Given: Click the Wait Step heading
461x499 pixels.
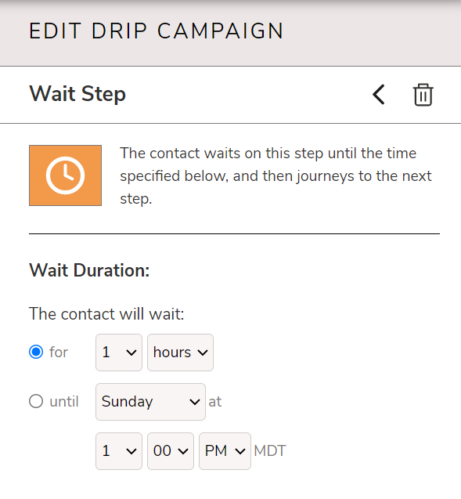Looking at the screenshot, I should coord(77,94).
